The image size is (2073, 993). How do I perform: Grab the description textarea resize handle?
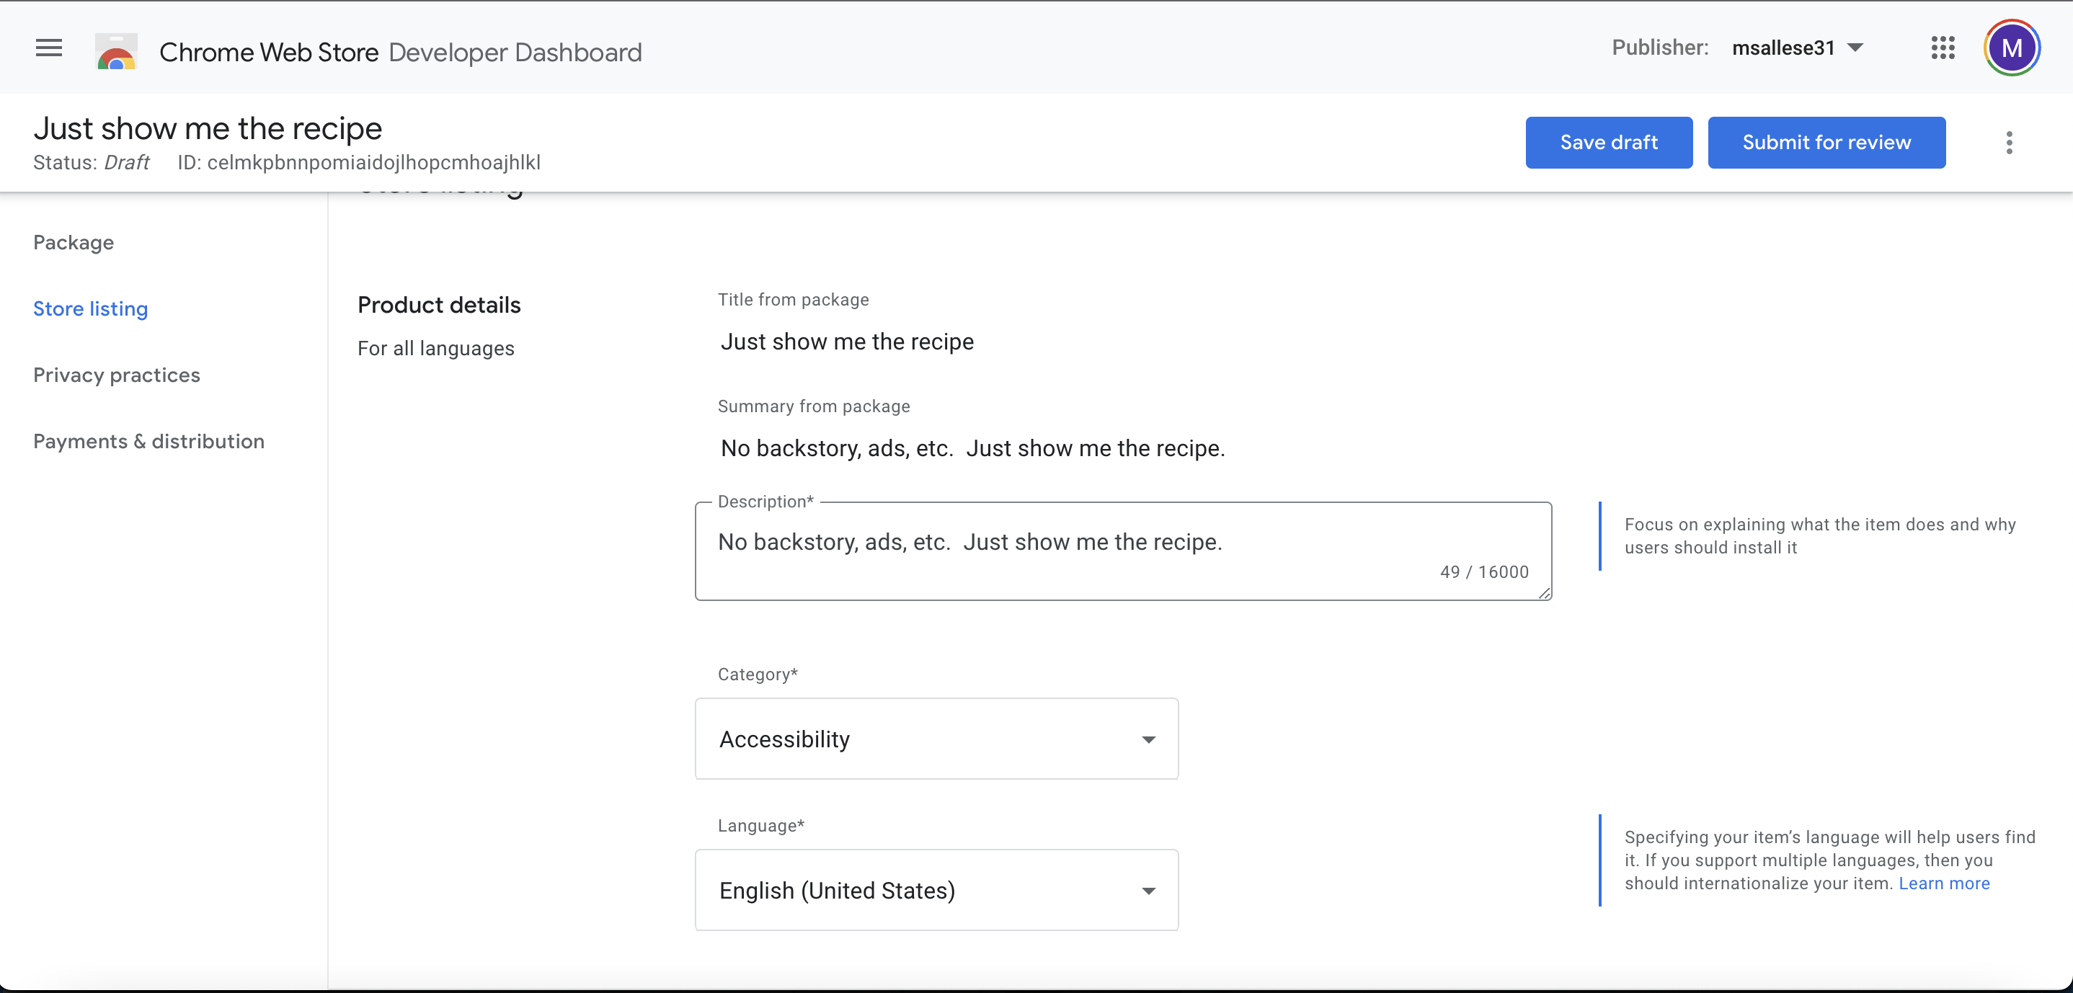(1543, 592)
